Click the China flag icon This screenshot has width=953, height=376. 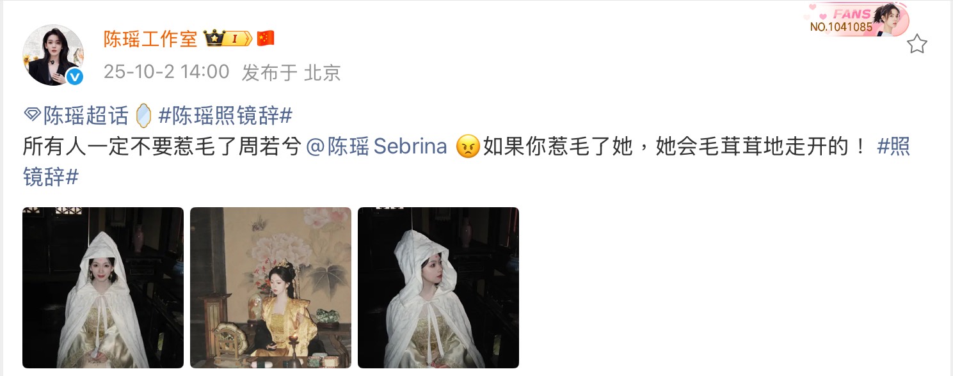[266, 39]
